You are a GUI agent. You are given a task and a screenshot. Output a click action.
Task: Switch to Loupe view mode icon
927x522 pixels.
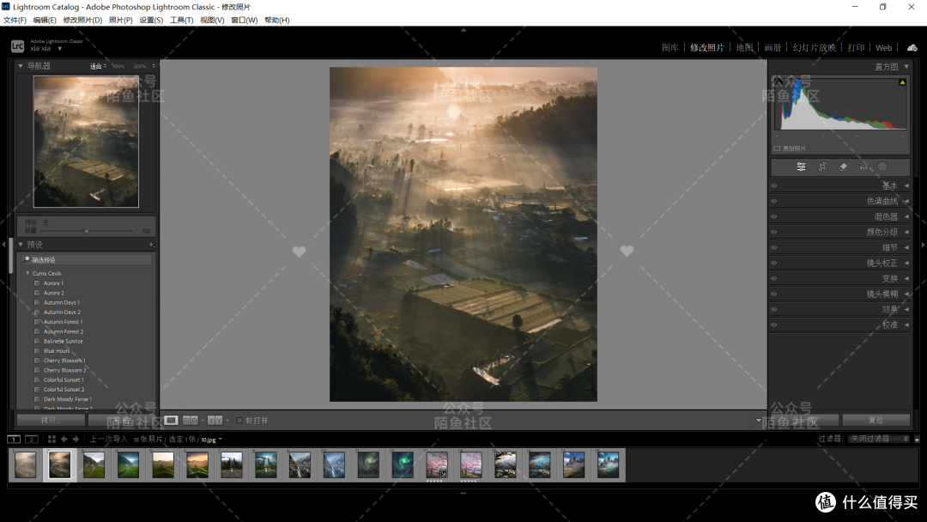click(171, 421)
